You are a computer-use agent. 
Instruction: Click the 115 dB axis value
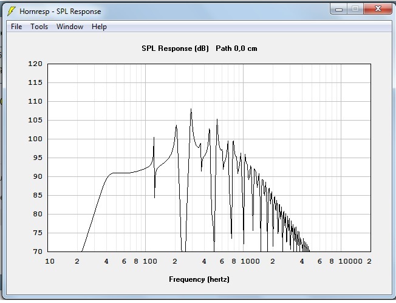click(x=35, y=82)
